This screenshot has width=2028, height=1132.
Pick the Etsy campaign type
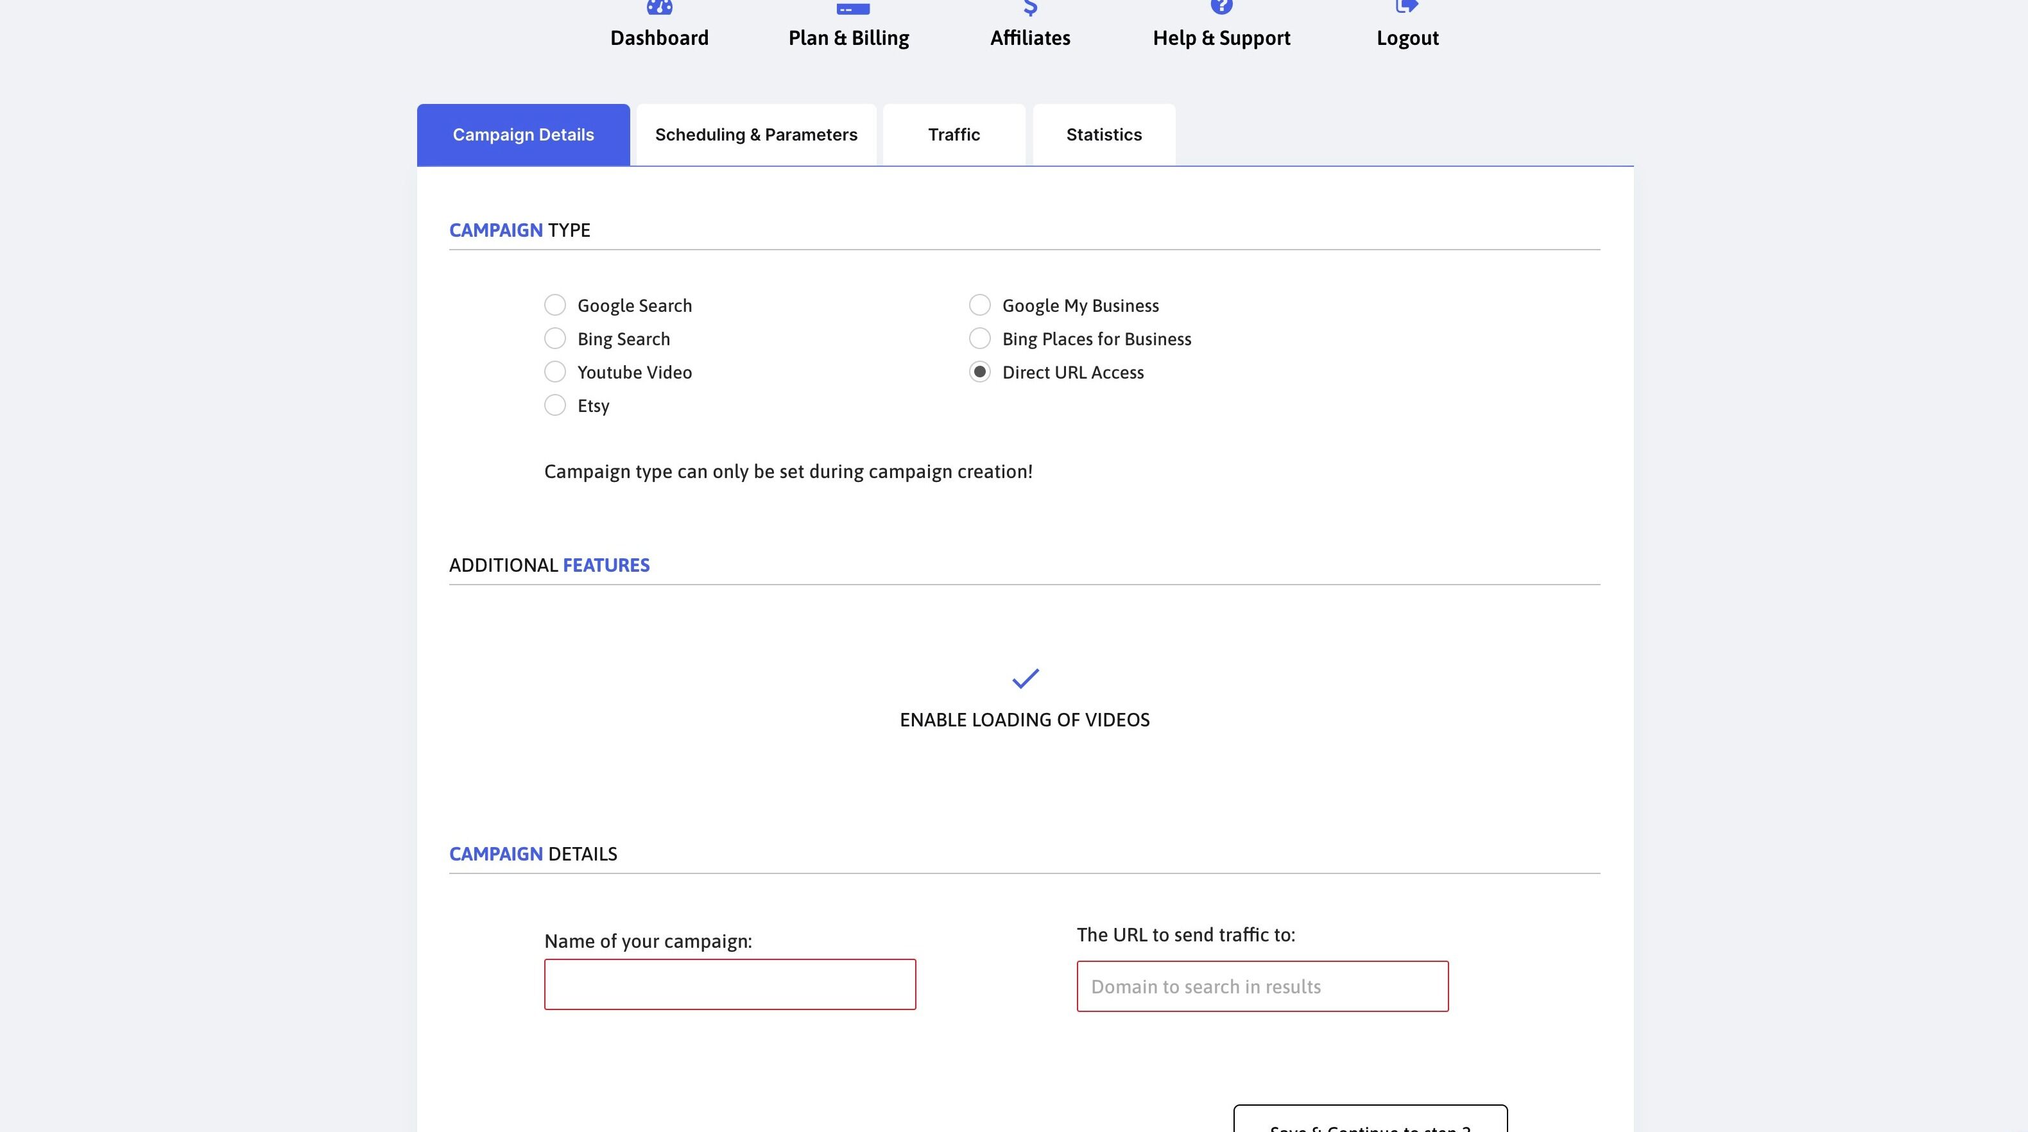coord(555,406)
